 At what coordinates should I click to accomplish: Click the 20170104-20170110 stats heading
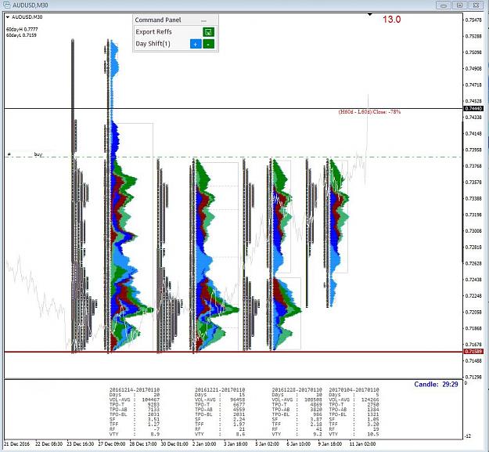click(354, 390)
